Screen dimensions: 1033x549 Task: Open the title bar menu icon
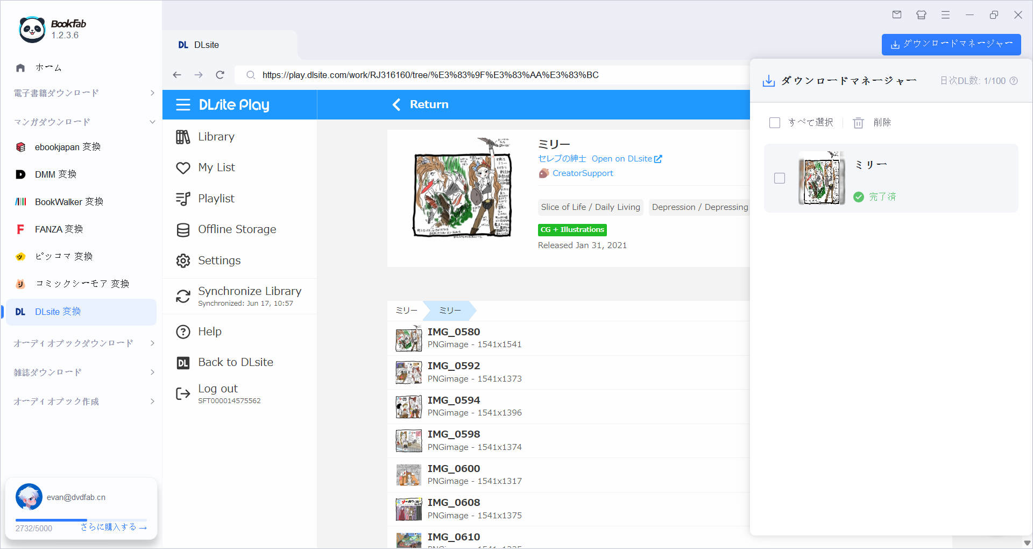[945, 15]
